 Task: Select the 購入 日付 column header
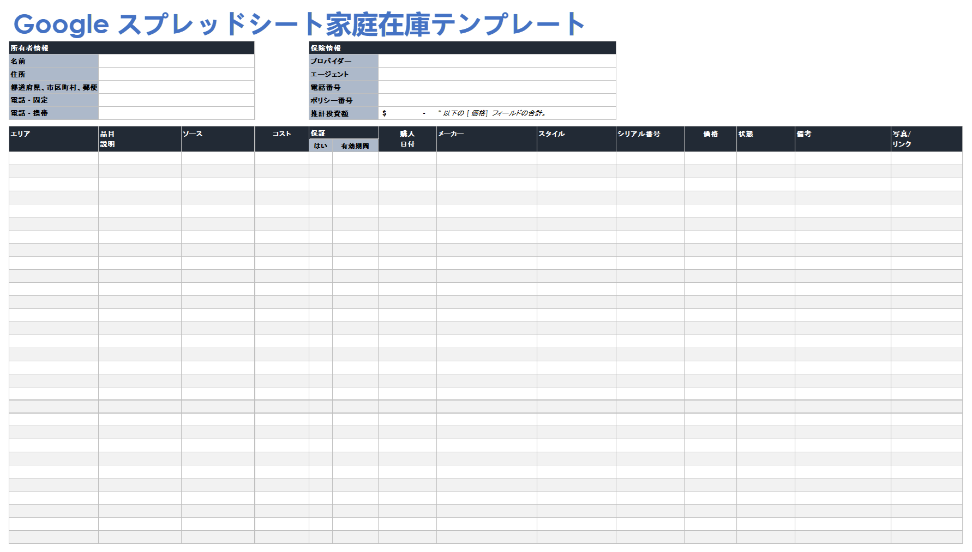coord(407,139)
